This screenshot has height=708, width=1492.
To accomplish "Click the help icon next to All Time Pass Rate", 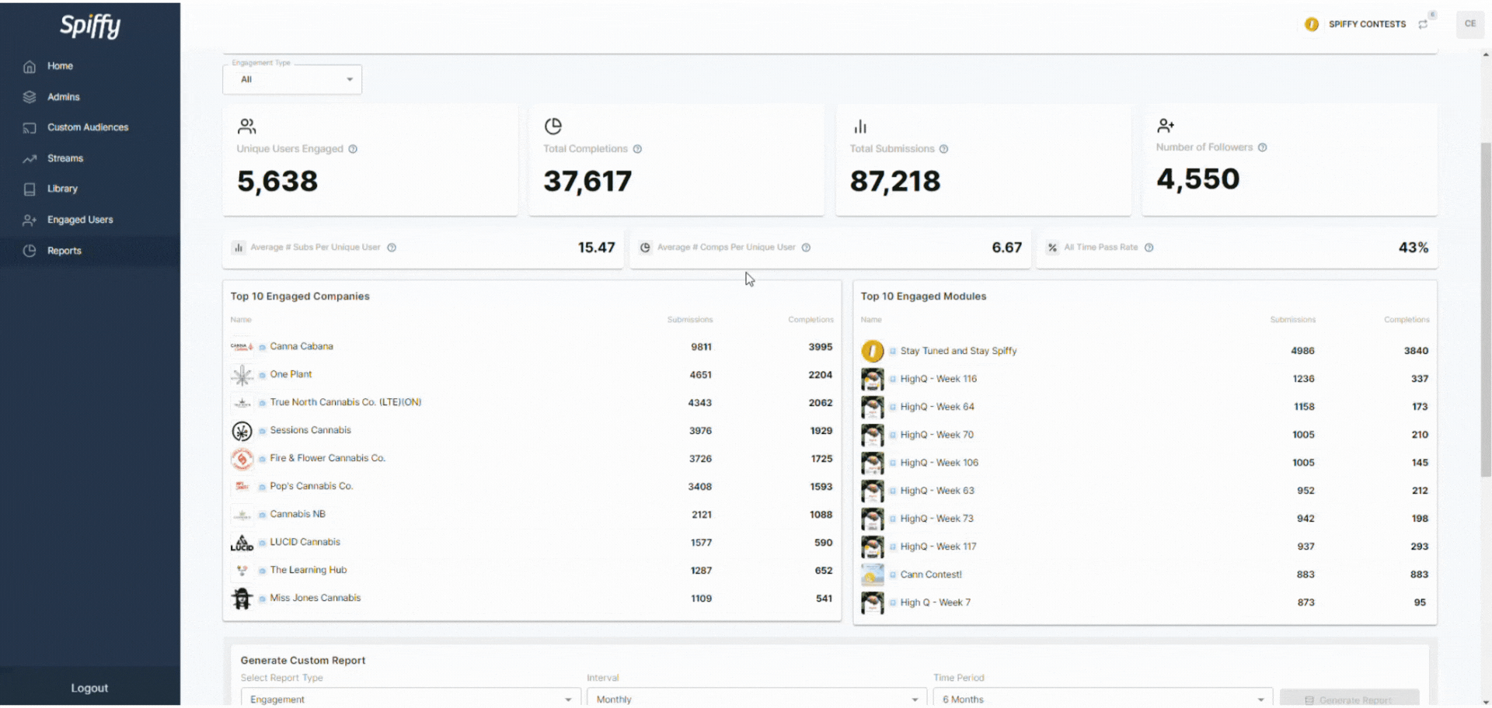I will pyautogui.click(x=1149, y=248).
